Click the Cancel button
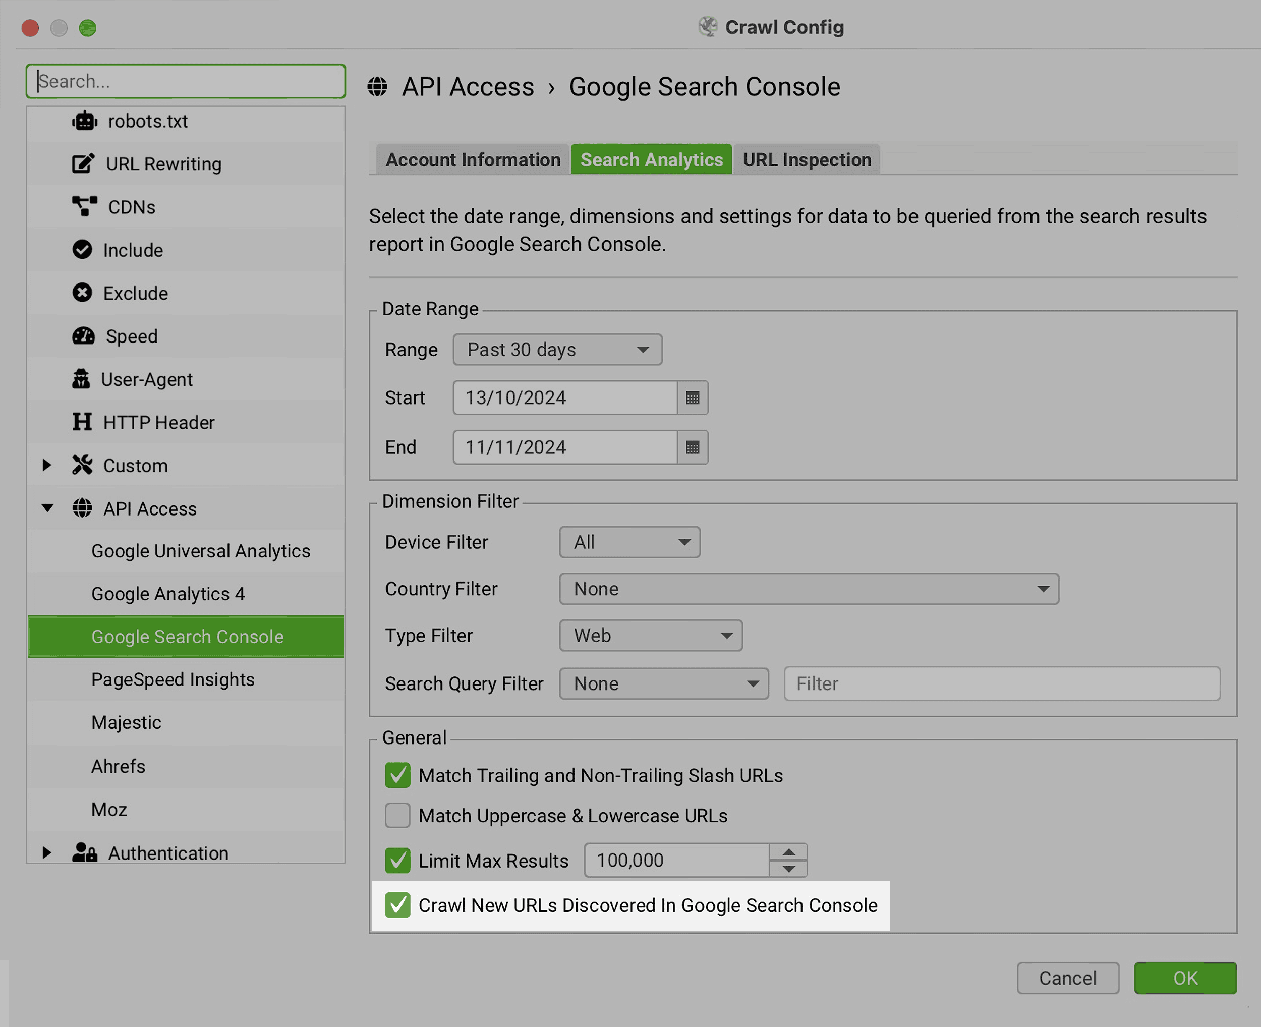Image resolution: width=1261 pixels, height=1027 pixels. [1068, 978]
